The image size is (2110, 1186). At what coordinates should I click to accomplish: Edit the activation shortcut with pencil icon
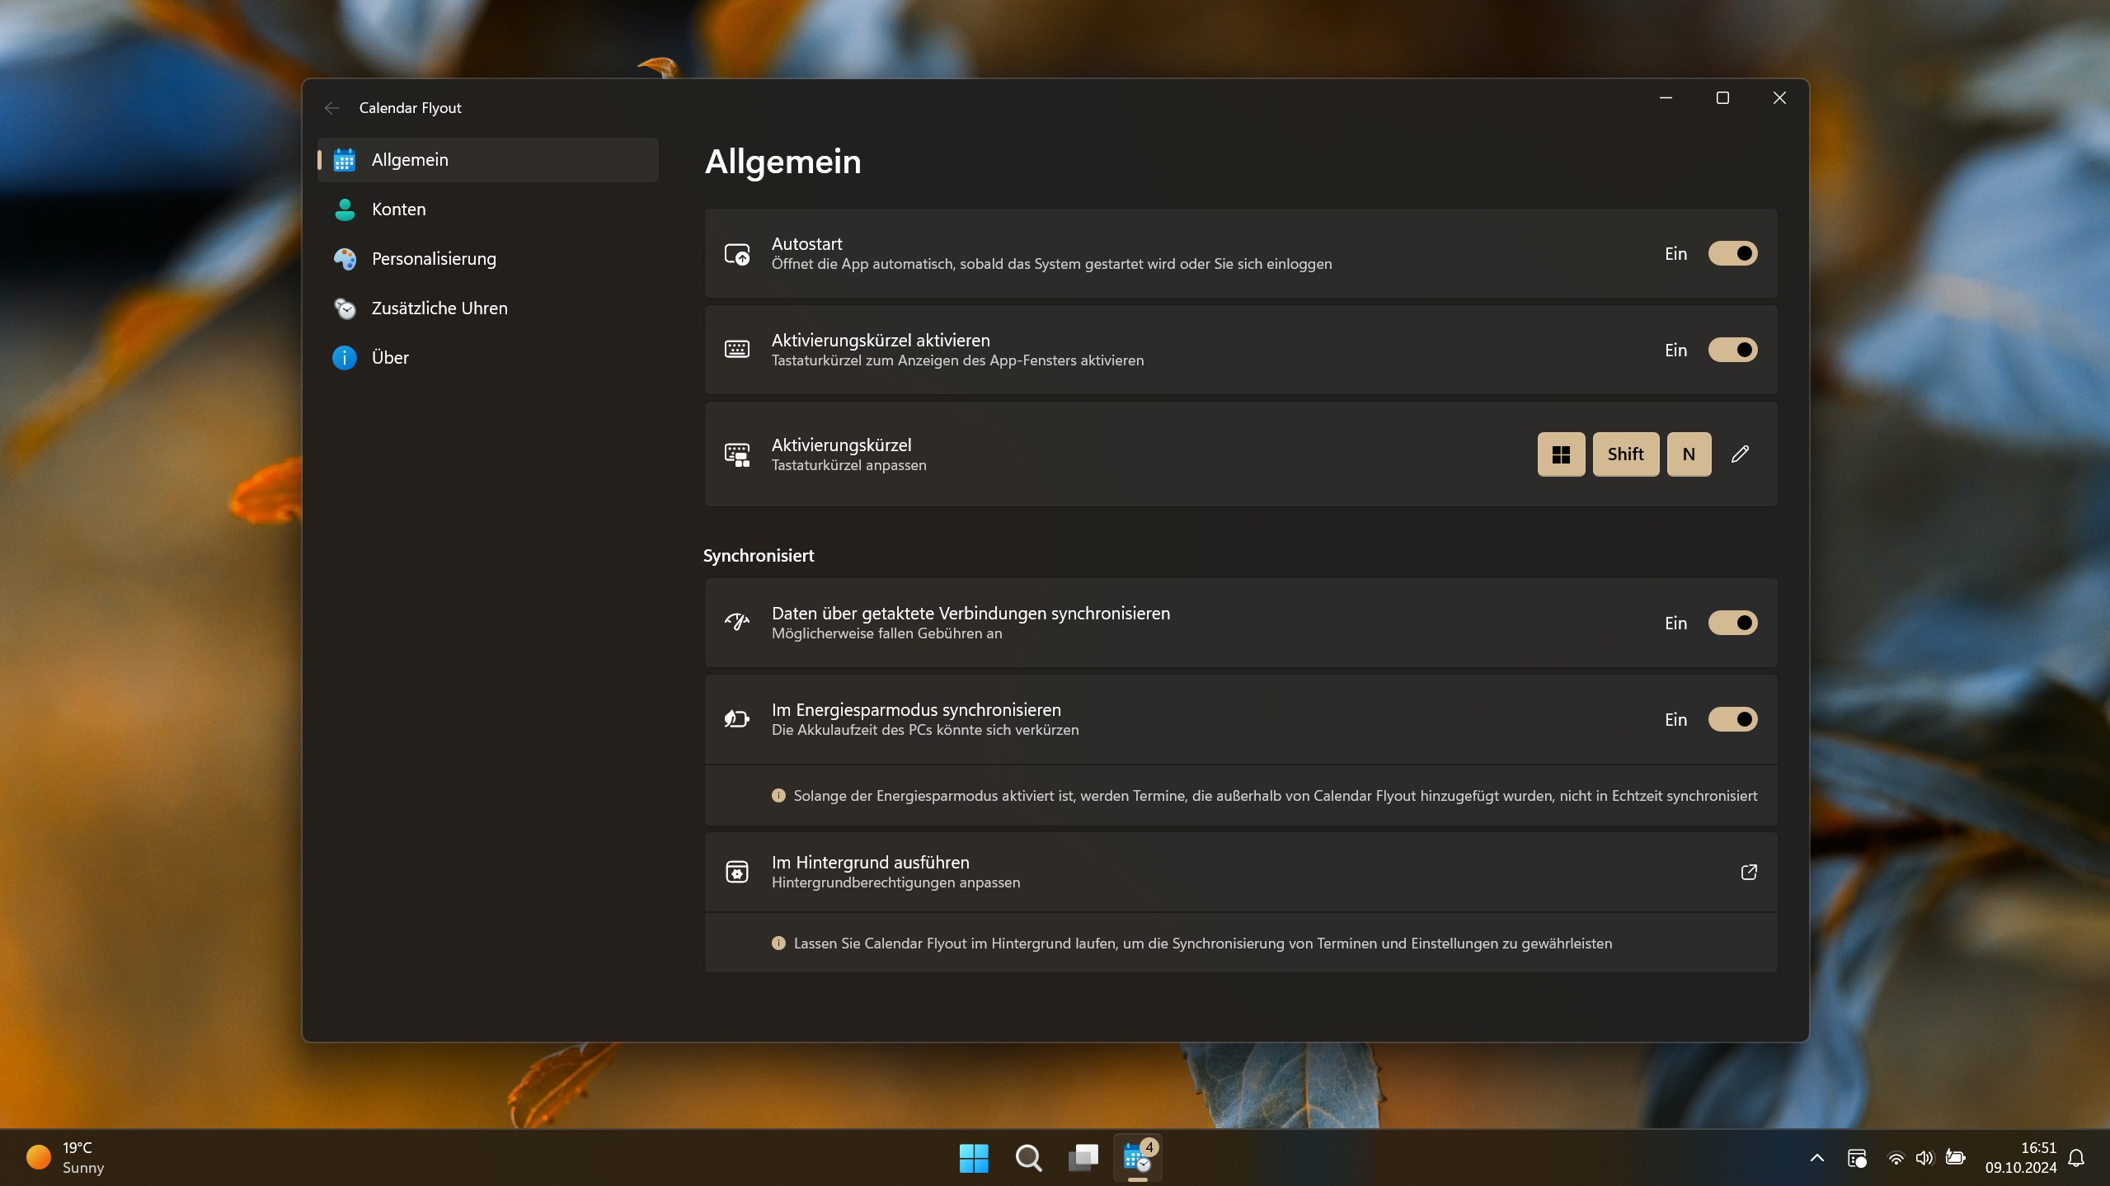1740,454
